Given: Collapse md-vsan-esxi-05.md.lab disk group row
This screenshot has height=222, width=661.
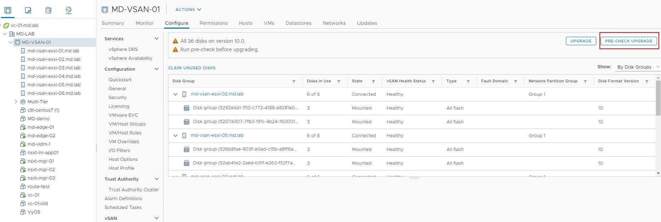Looking at the screenshot, I should click(x=175, y=136).
